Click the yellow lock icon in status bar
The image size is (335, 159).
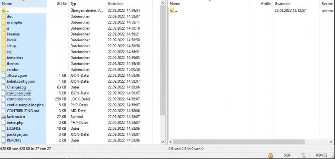click(x=271, y=155)
